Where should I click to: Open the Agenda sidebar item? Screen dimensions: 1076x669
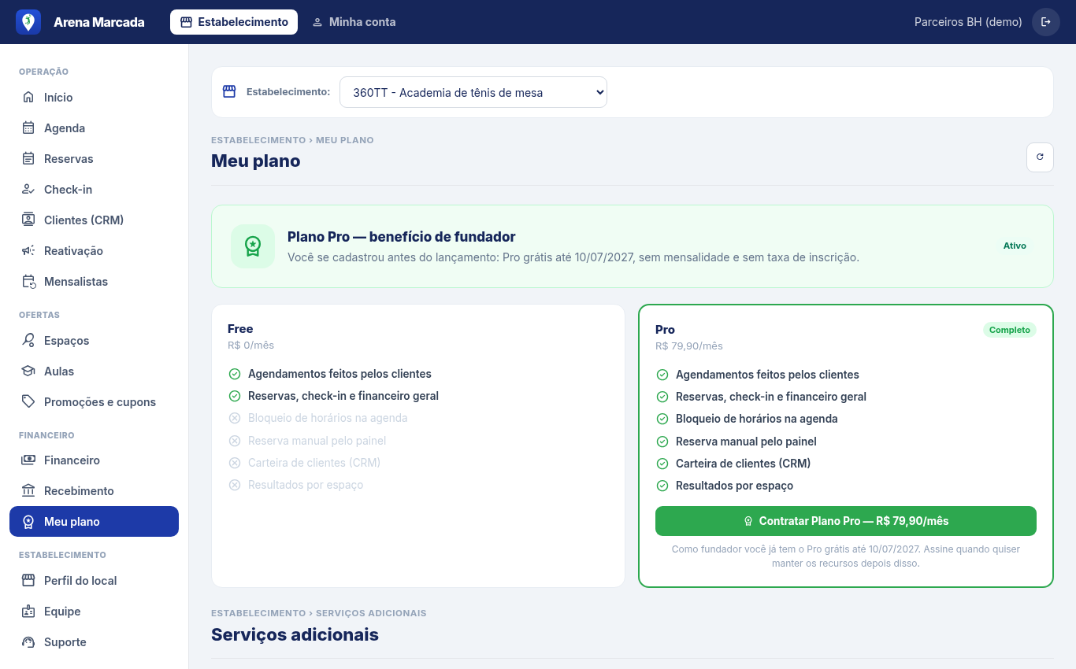[x=94, y=128]
